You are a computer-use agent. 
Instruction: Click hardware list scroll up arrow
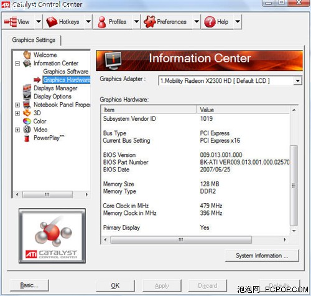pyautogui.click(x=294, y=110)
